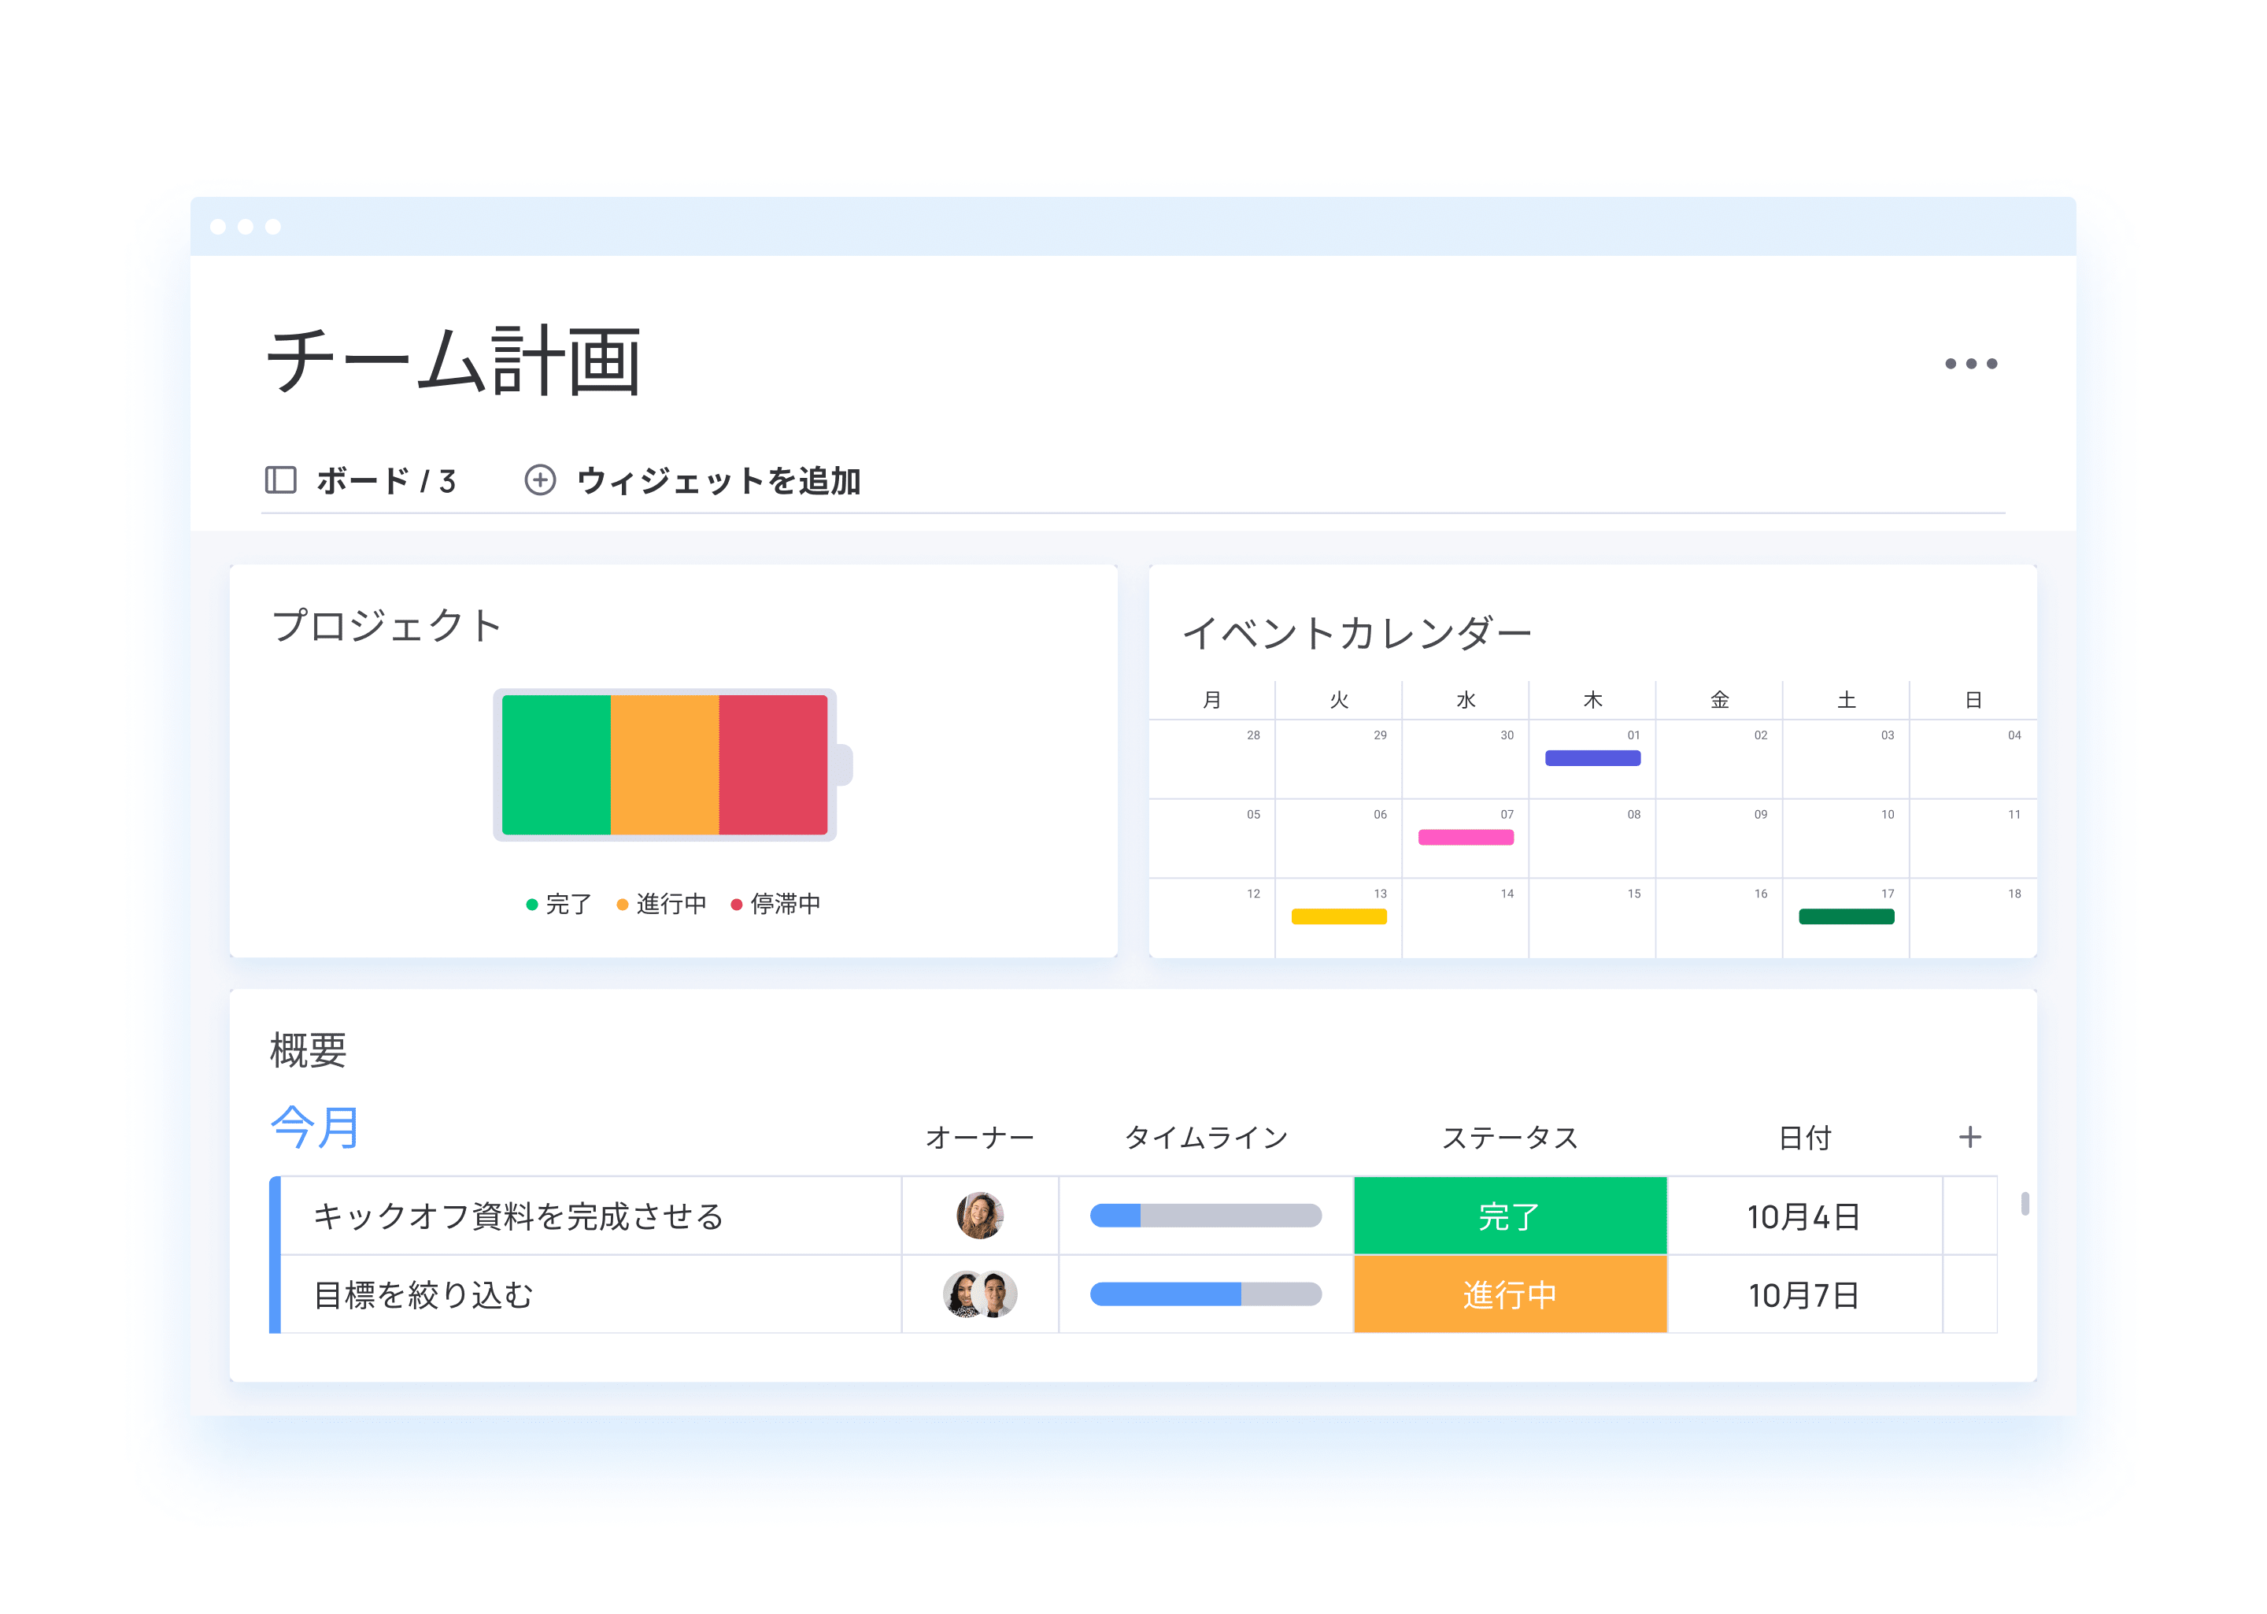Open the green 完了 status cell

[1510, 1216]
